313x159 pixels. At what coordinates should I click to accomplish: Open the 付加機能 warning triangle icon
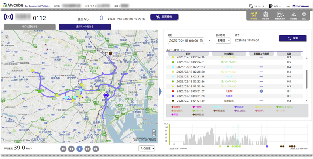pyautogui.click(x=294, y=15)
